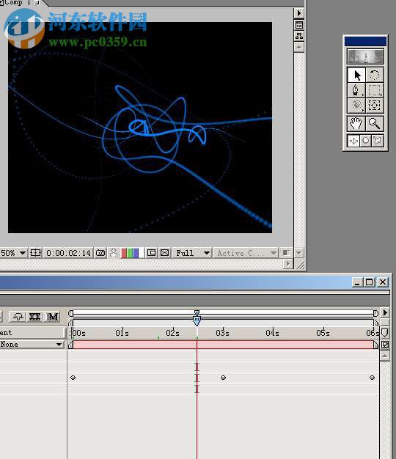Choose the Local Axis mode icon
Viewport: 396px width, 459px height.
(x=353, y=141)
